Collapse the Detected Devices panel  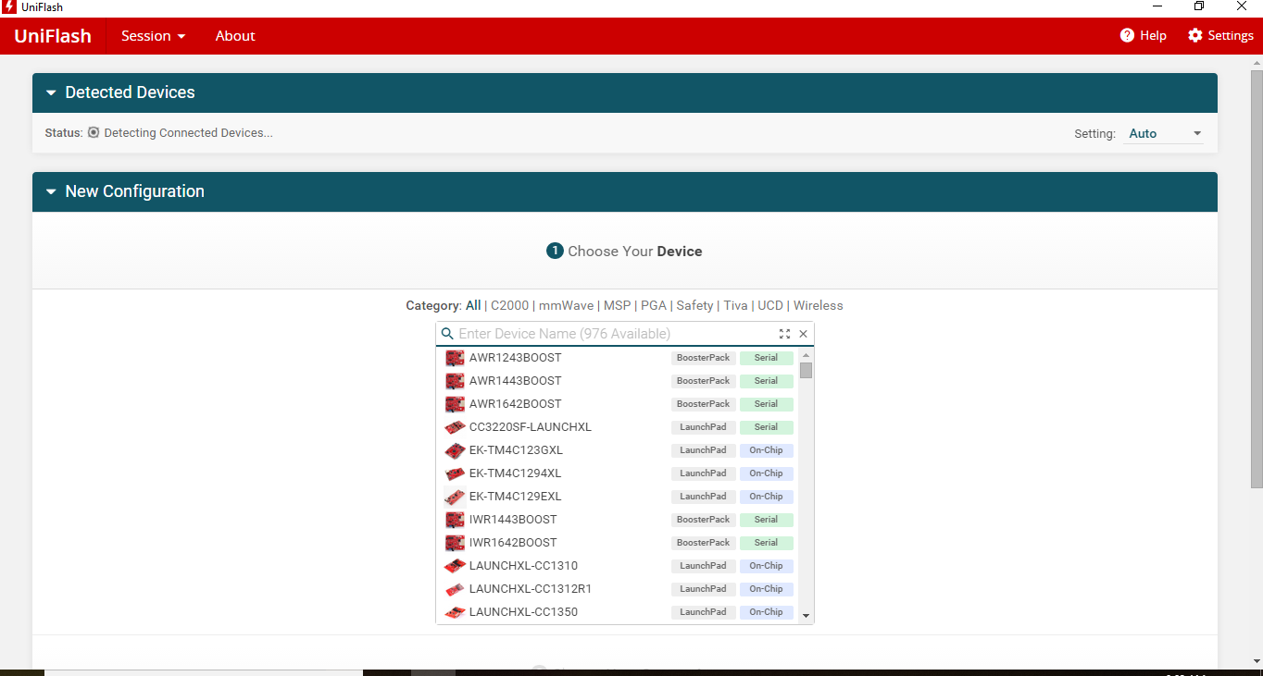click(x=51, y=92)
